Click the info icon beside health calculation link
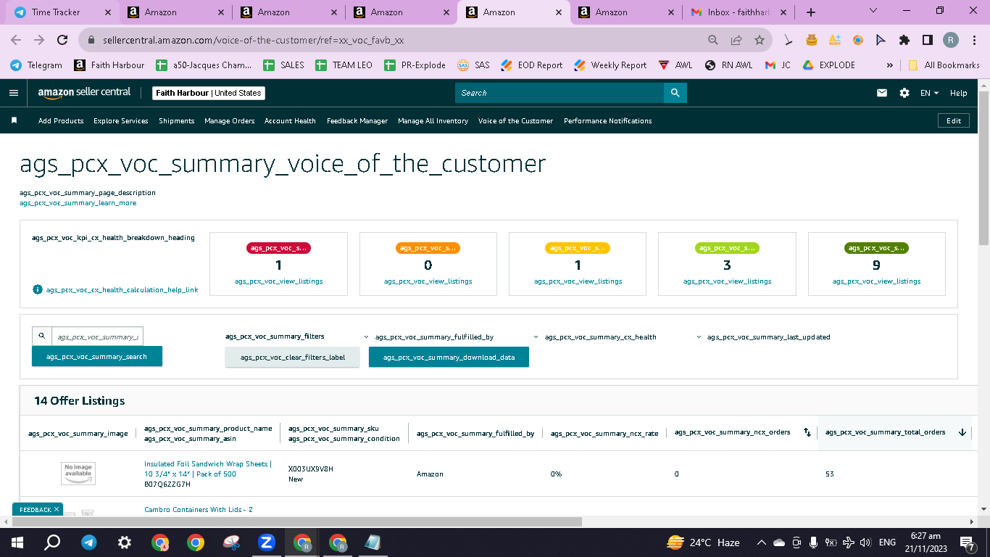 click(38, 289)
